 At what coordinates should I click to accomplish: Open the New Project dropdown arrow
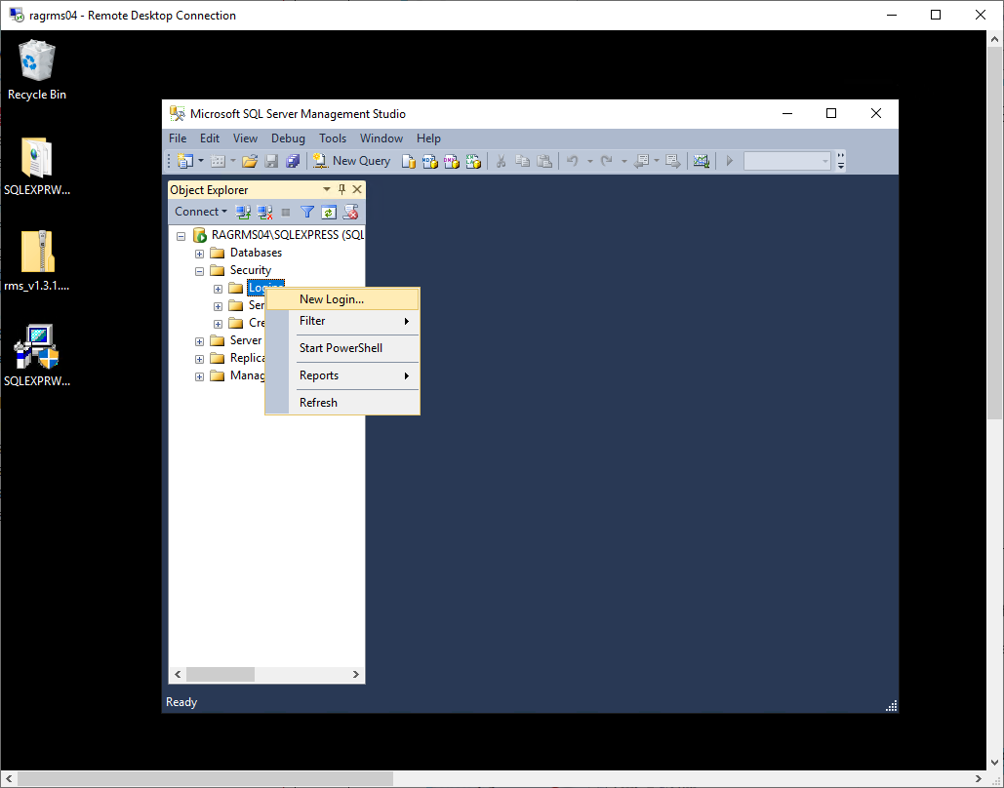[201, 161]
